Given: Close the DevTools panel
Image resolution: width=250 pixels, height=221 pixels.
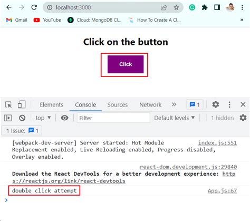Looking at the screenshot, I should point(243,104).
